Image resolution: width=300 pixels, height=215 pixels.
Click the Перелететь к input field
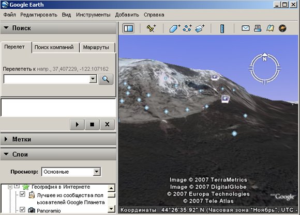click(x=47, y=79)
